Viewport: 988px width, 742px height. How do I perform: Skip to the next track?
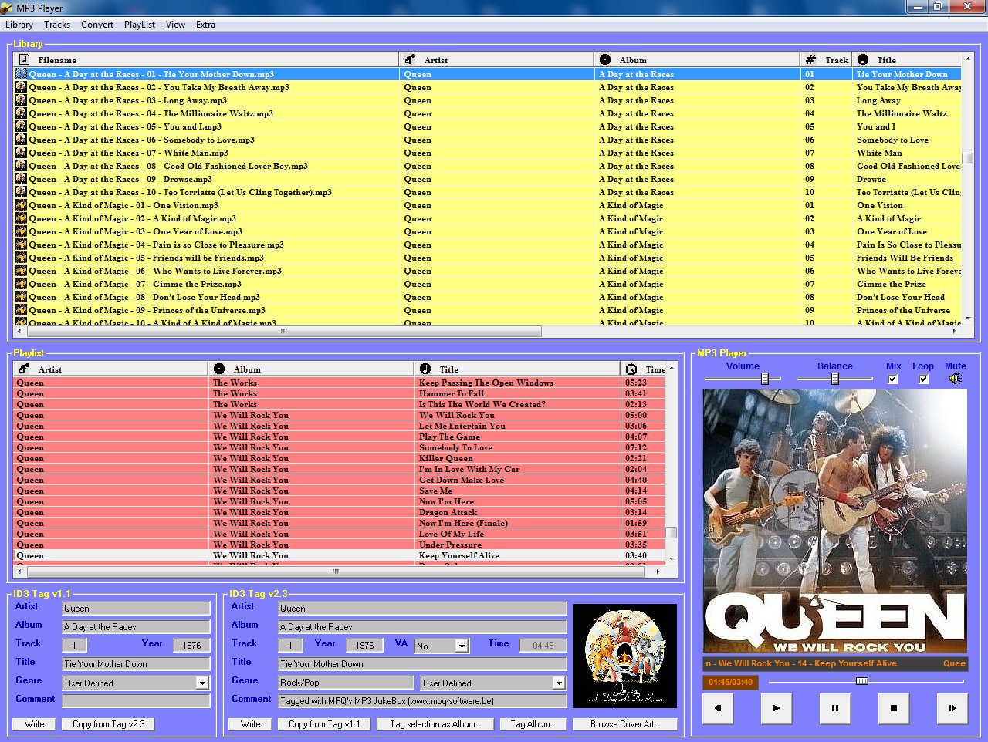952,709
